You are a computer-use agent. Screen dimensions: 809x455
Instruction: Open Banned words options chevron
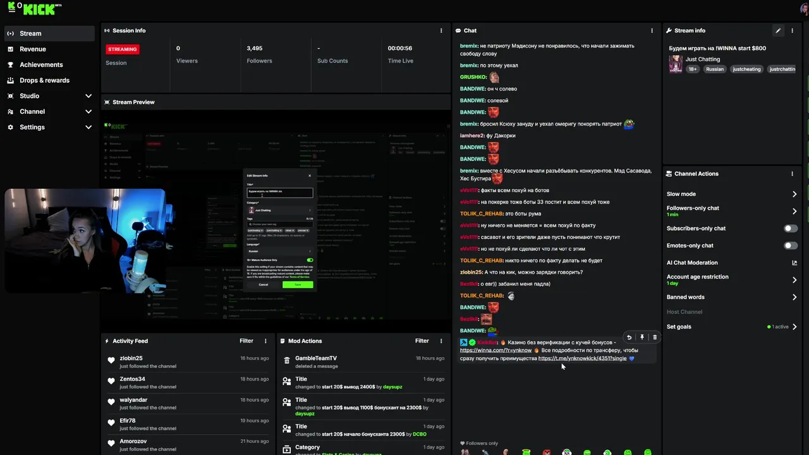(x=794, y=297)
